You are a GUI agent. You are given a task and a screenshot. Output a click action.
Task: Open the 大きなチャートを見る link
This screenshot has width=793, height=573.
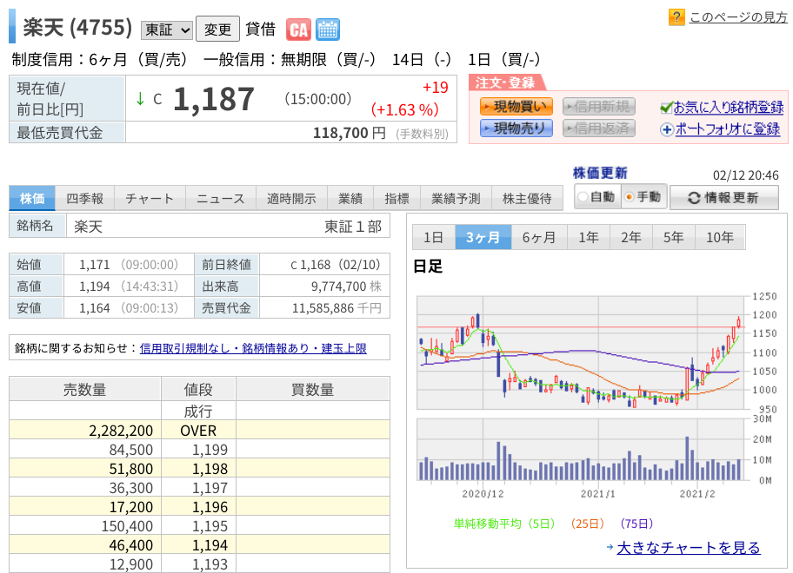coord(689,547)
